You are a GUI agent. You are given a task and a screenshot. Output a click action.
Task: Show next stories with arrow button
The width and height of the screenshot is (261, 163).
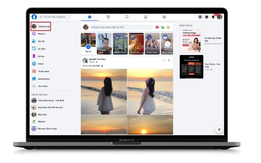click(168, 44)
